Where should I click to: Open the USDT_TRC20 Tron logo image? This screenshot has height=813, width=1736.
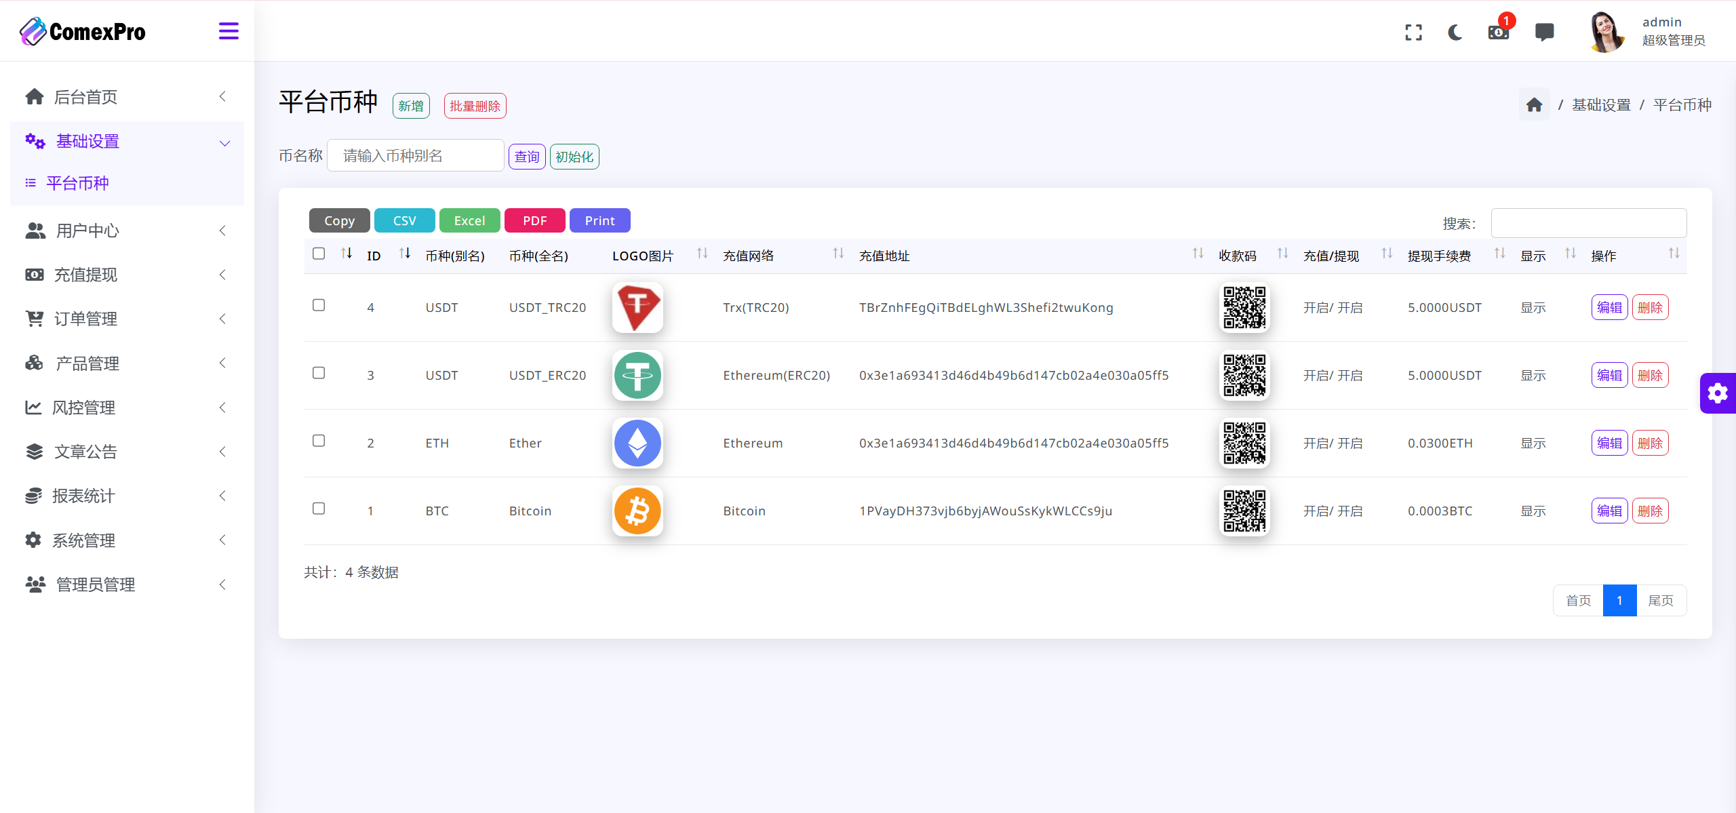[637, 308]
